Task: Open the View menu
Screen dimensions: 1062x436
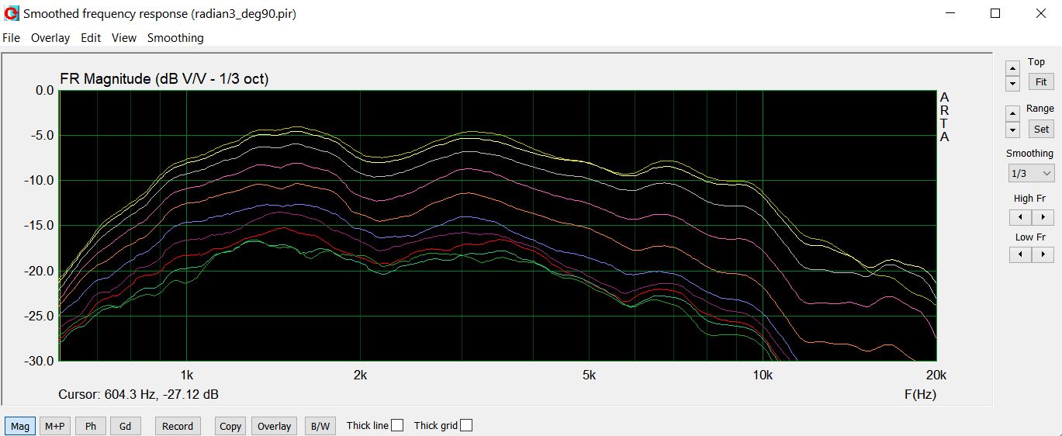Action: click(124, 37)
